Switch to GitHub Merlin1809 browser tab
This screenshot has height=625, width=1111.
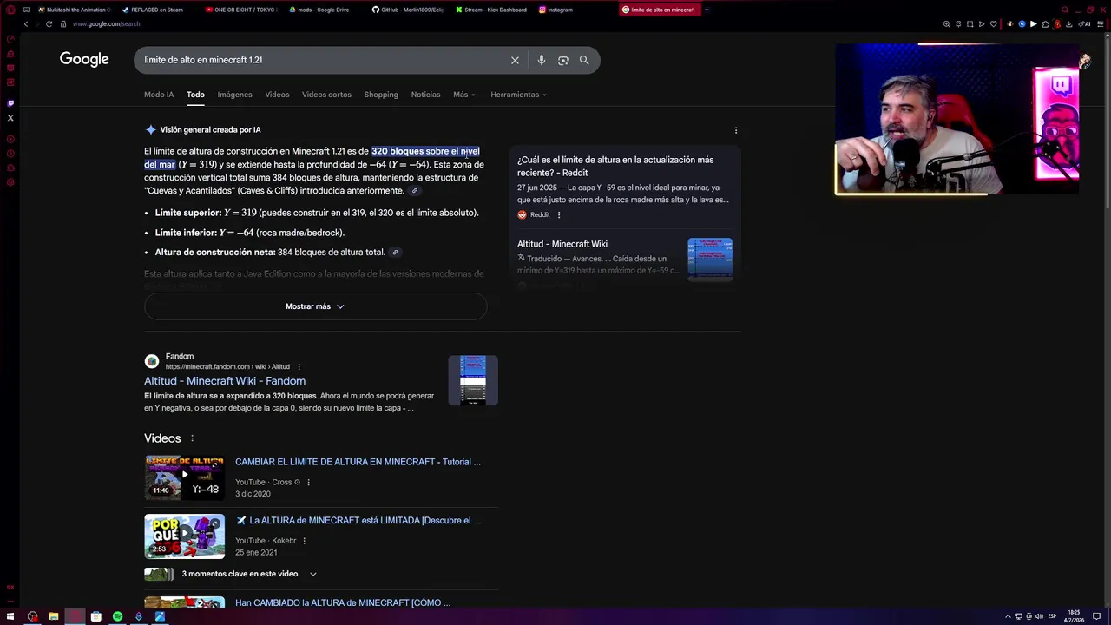pos(408,10)
